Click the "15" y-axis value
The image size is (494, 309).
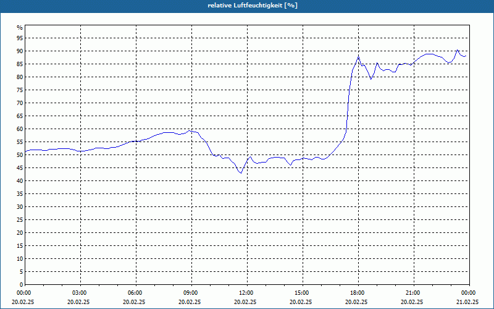coord(20,245)
